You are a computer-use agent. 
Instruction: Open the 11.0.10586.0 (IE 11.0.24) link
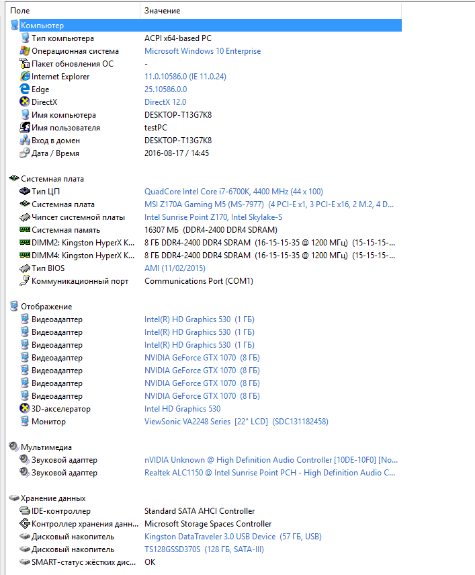tap(185, 76)
